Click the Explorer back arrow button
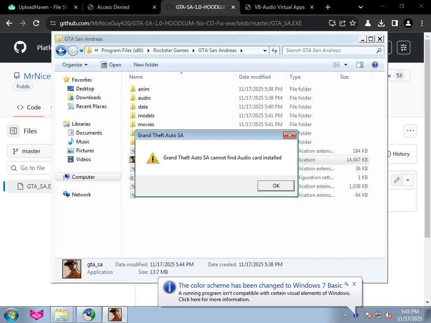Screen dimensions: 431x323 coord(61,50)
